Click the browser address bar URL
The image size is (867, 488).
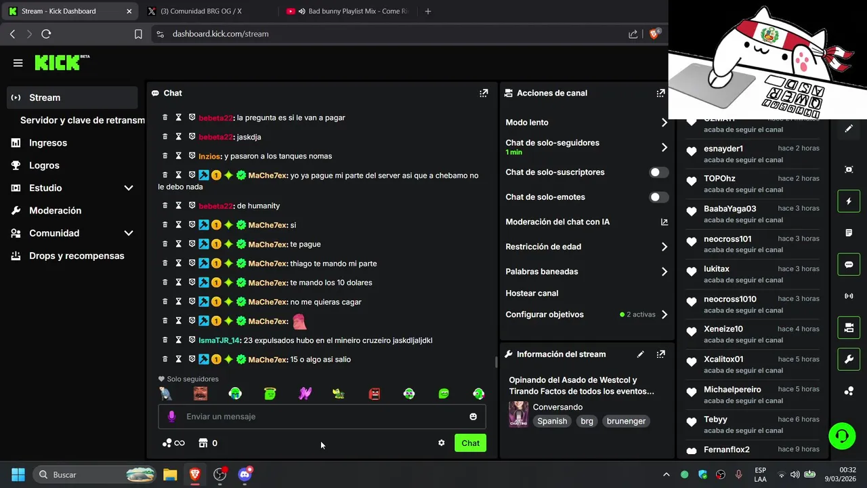point(220,34)
